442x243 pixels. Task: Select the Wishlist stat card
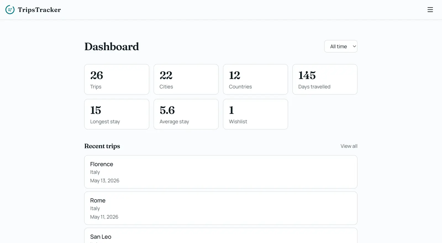coord(255,114)
